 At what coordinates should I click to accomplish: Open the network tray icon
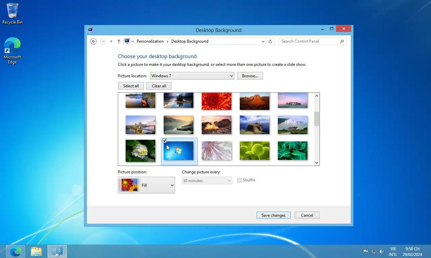click(x=374, y=252)
